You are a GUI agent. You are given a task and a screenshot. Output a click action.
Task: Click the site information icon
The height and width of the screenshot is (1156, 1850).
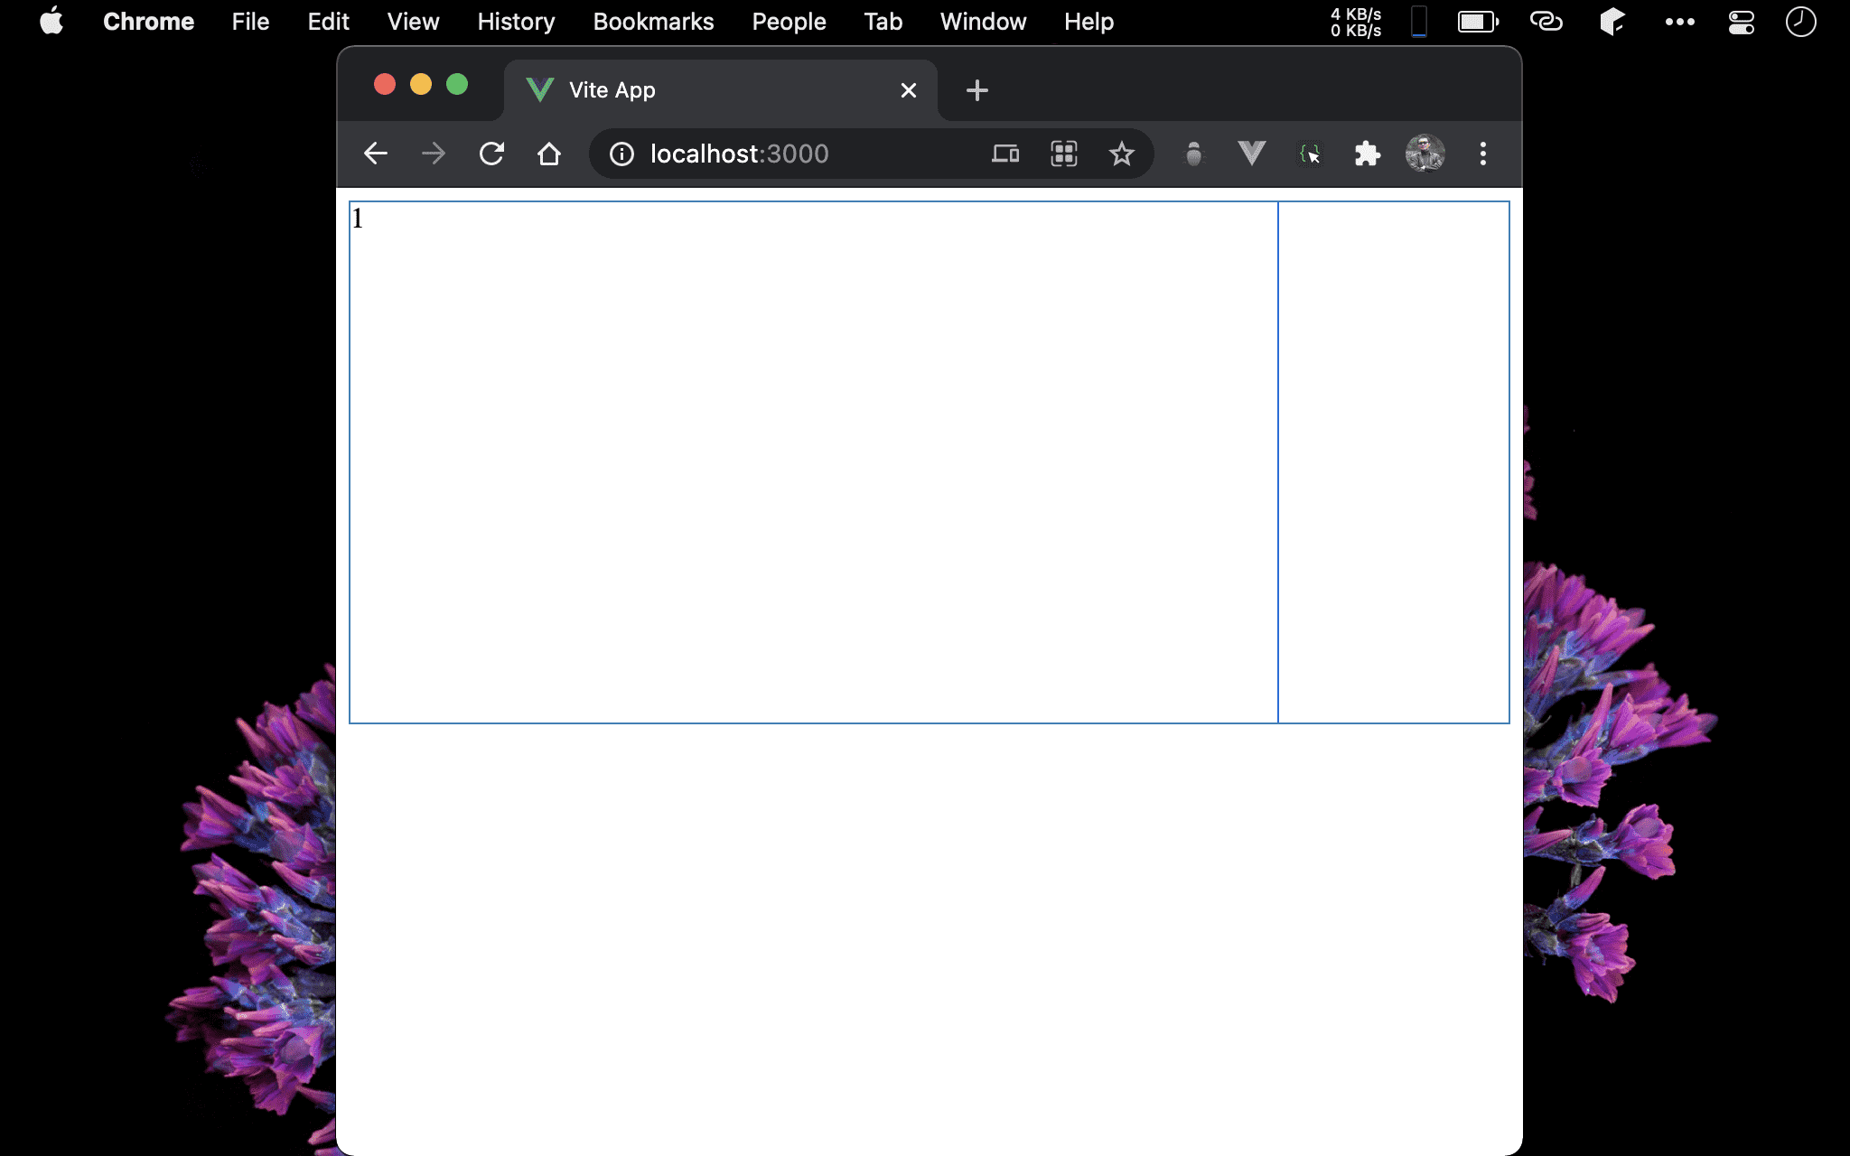tap(621, 154)
